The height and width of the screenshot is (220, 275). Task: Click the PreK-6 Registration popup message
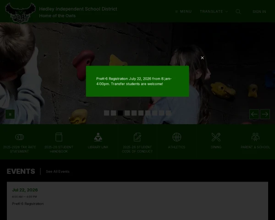pyautogui.click(x=134, y=81)
